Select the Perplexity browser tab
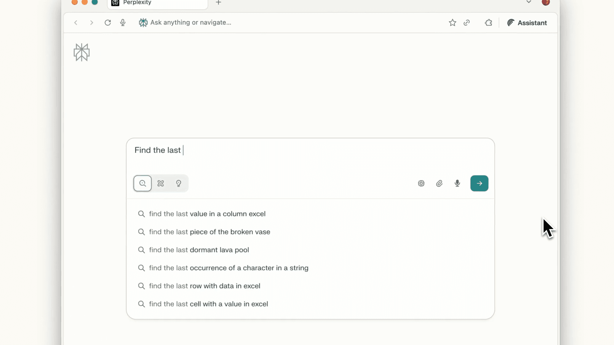The width and height of the screenshot is (614, 345). (158, 3)
